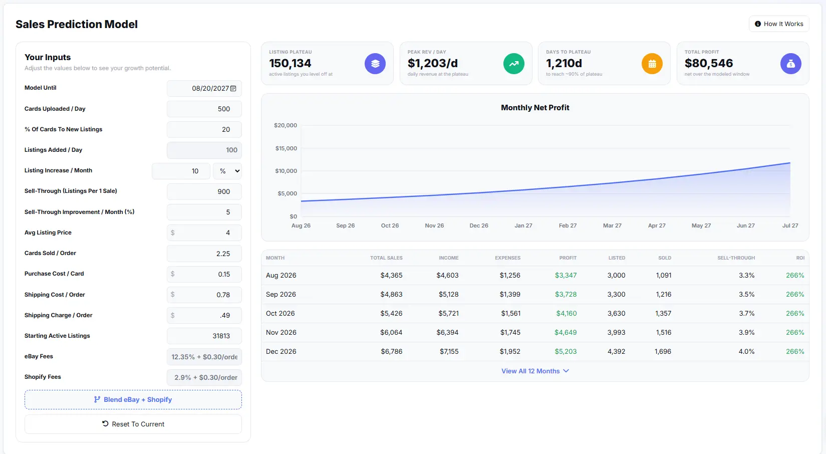Click the Reset To Current button
This screenshot has height=454, width=826.
click(x=133, y=424)
